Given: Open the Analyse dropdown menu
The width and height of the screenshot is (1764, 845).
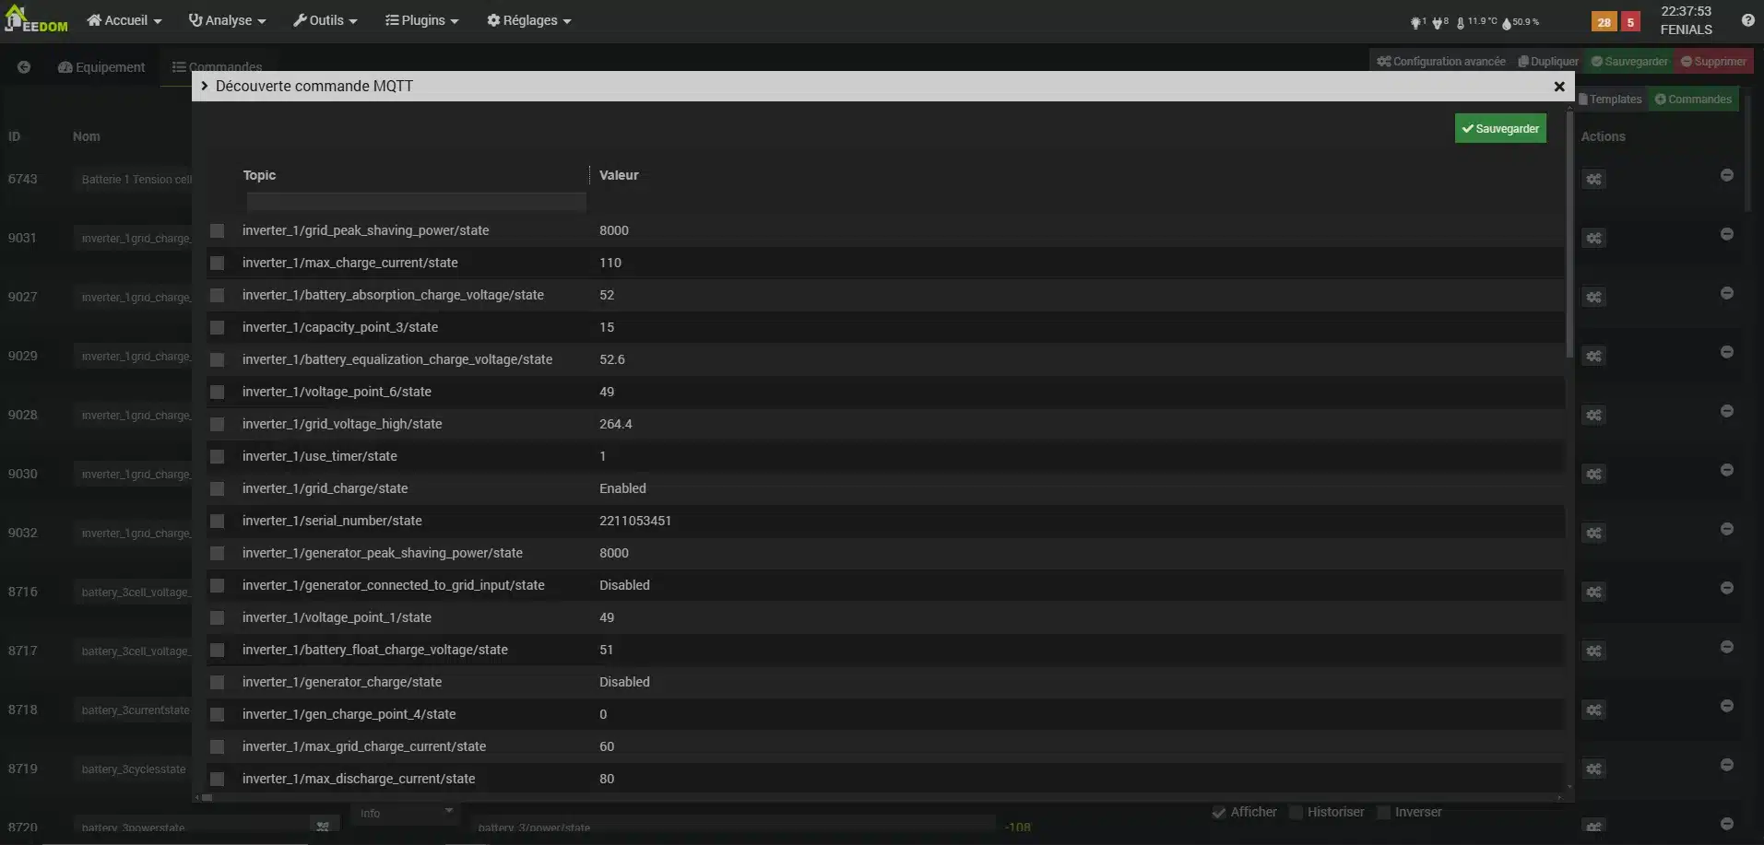Looking at the screenshot, I should pos(227,20).
